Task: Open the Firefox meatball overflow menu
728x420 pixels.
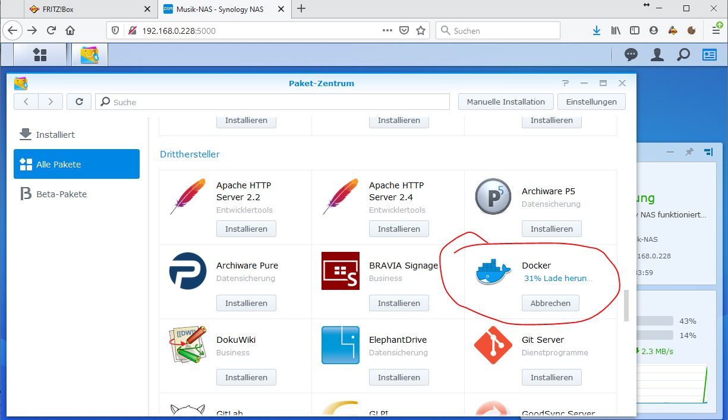Action: click(x=387, y=30)
